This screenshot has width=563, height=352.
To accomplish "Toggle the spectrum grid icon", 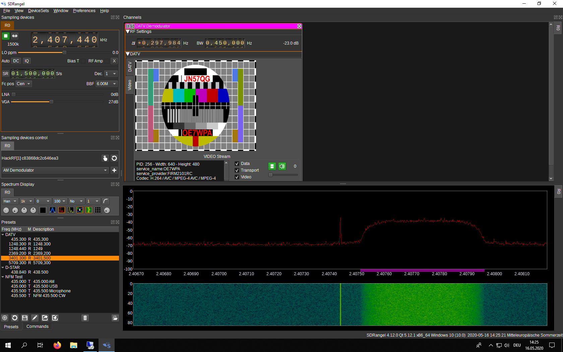I will [98, 210].
